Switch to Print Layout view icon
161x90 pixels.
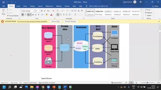131,83
